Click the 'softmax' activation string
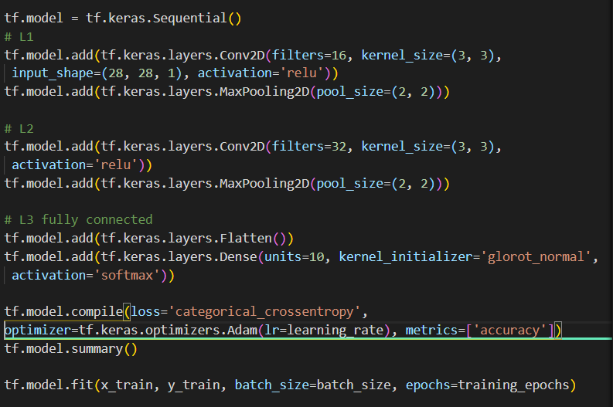613x407 pixels. tap(127, 276)
